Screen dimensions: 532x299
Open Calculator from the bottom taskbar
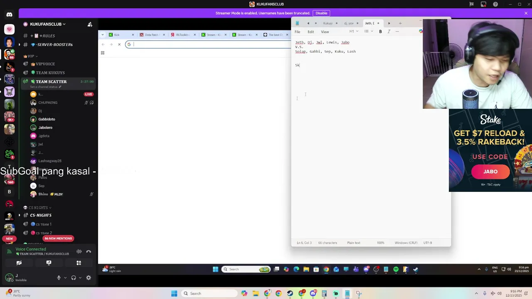[x=324, y=294]
